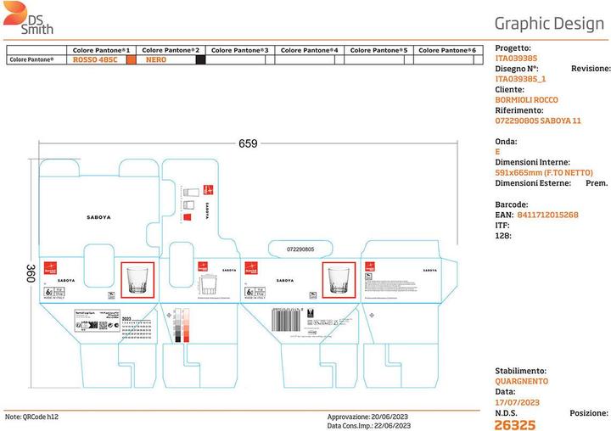
Task: Click the 6-piece pack icon under the 072290805 tab panel
Action: coord(255,292)
